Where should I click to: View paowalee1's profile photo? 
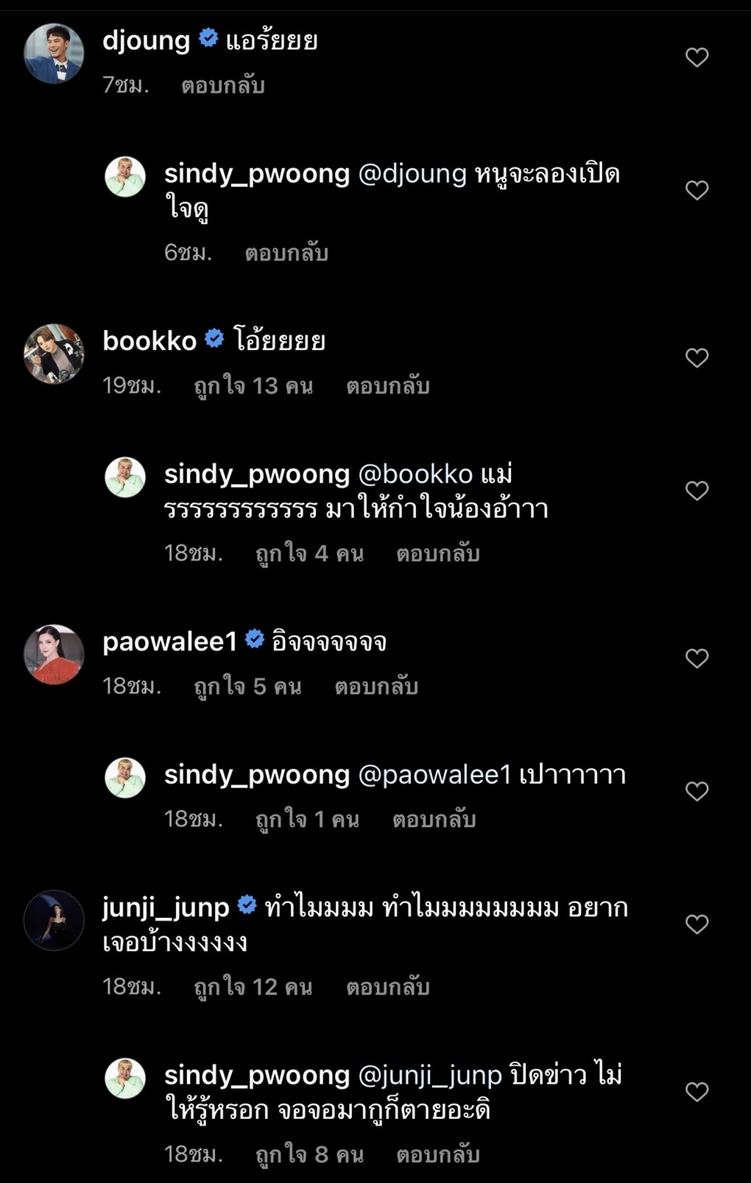[54, 655]
